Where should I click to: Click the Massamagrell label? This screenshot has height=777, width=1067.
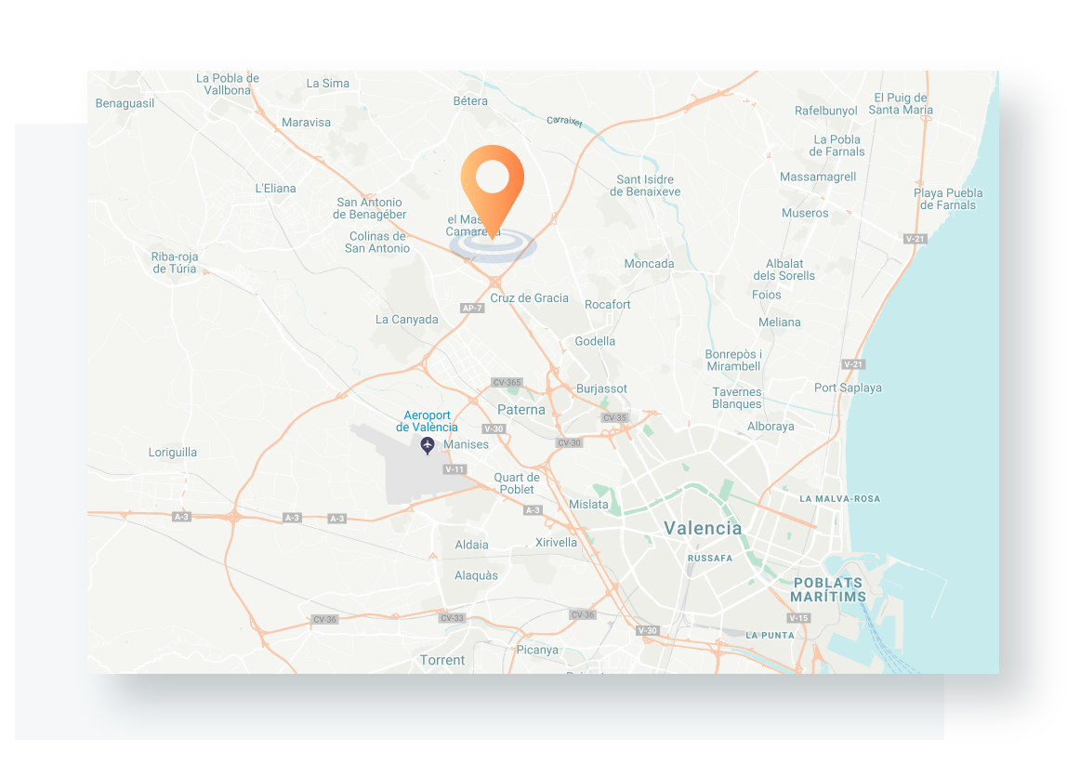coord(818,177)
